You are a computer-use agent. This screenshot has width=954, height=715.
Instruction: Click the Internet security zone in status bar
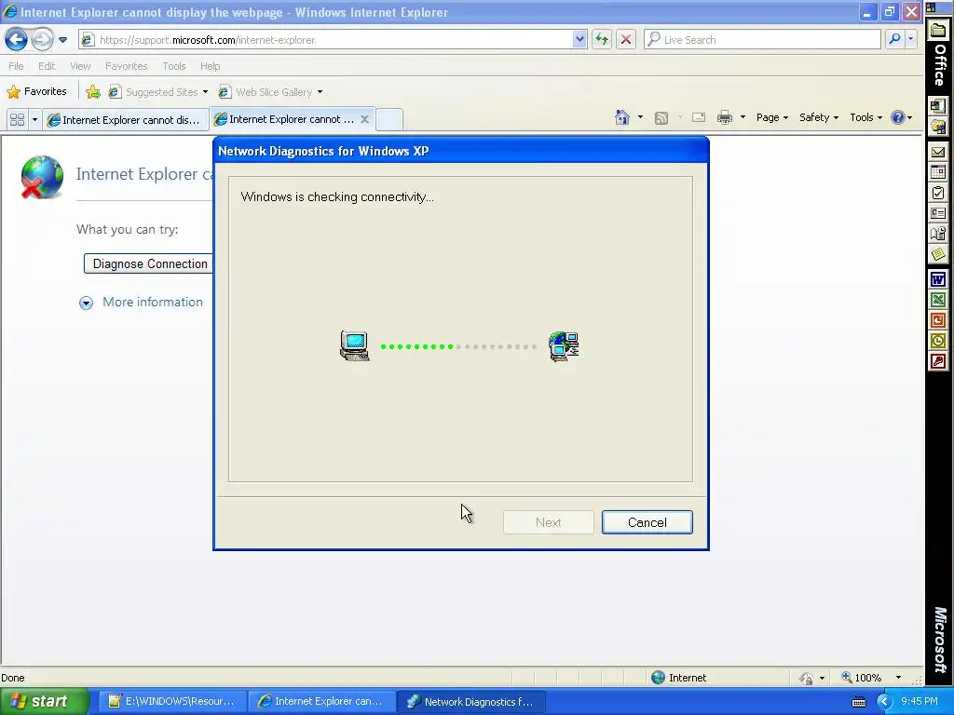678,678
